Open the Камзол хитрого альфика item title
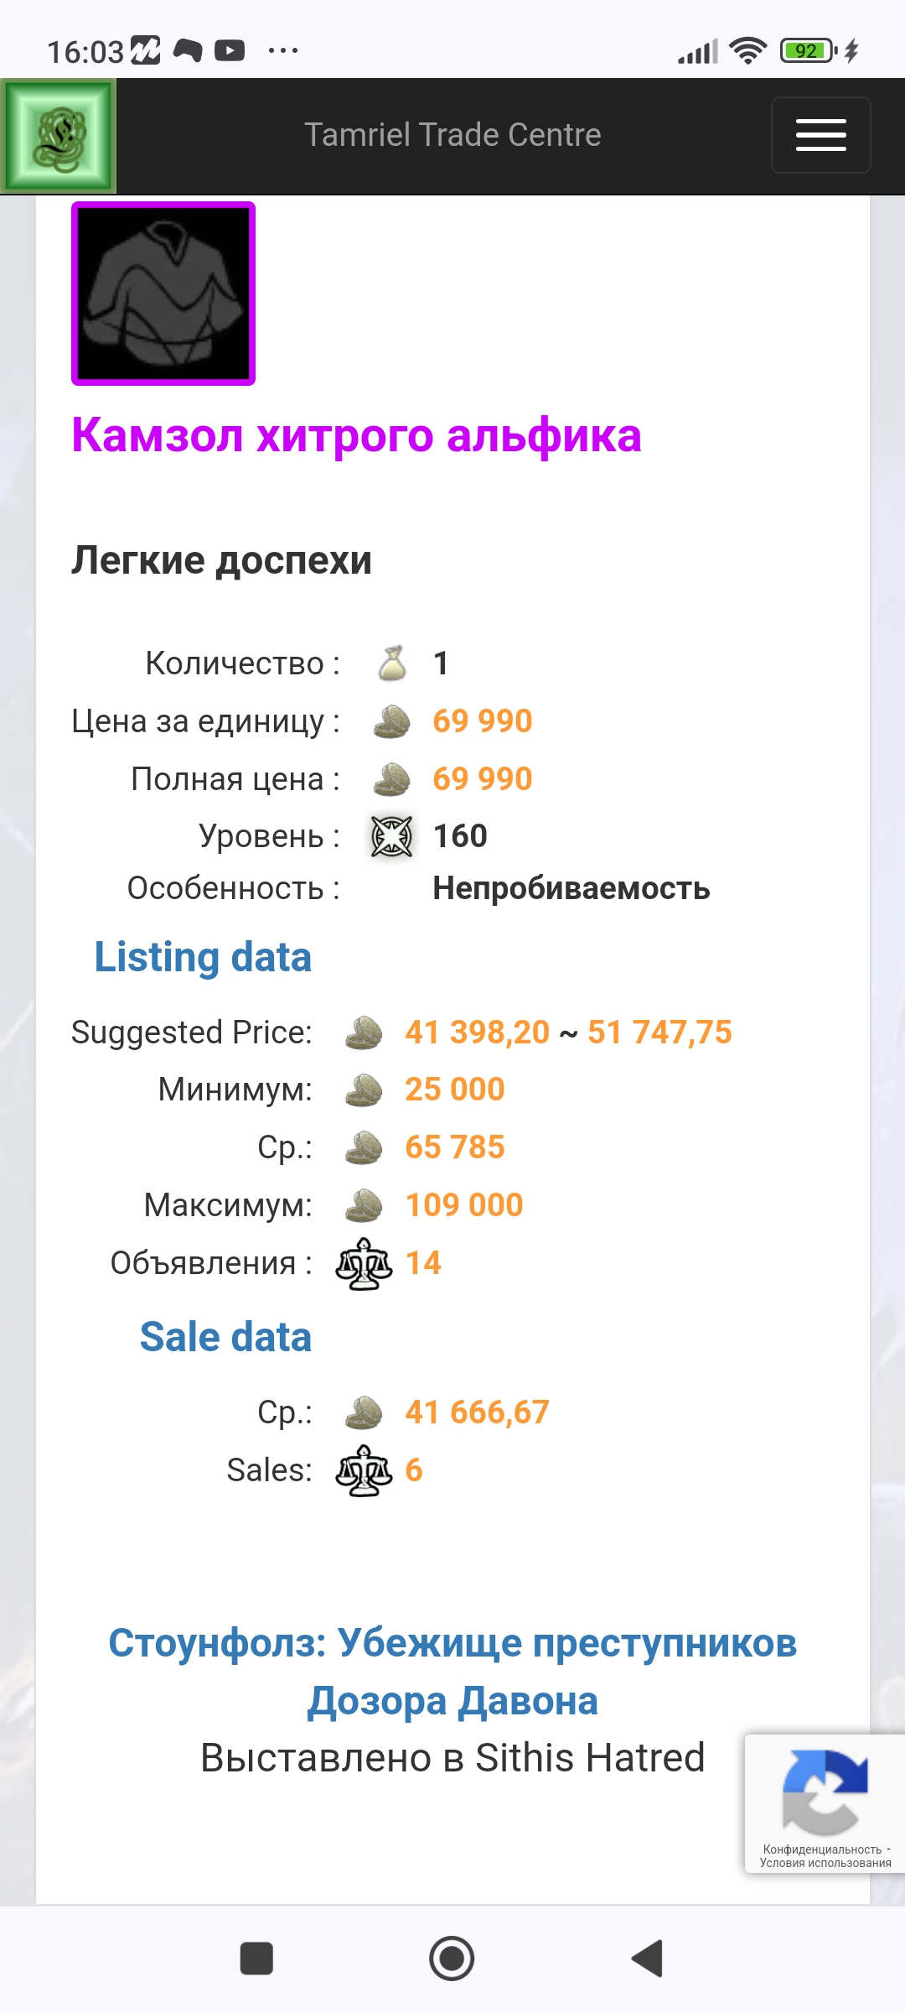Image resolution: width=905 pixels, height=2013 pixels. point(356,435)
